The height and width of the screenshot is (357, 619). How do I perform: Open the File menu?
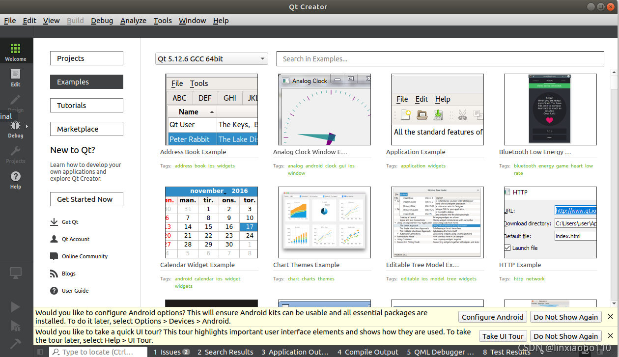click(10, 21)
